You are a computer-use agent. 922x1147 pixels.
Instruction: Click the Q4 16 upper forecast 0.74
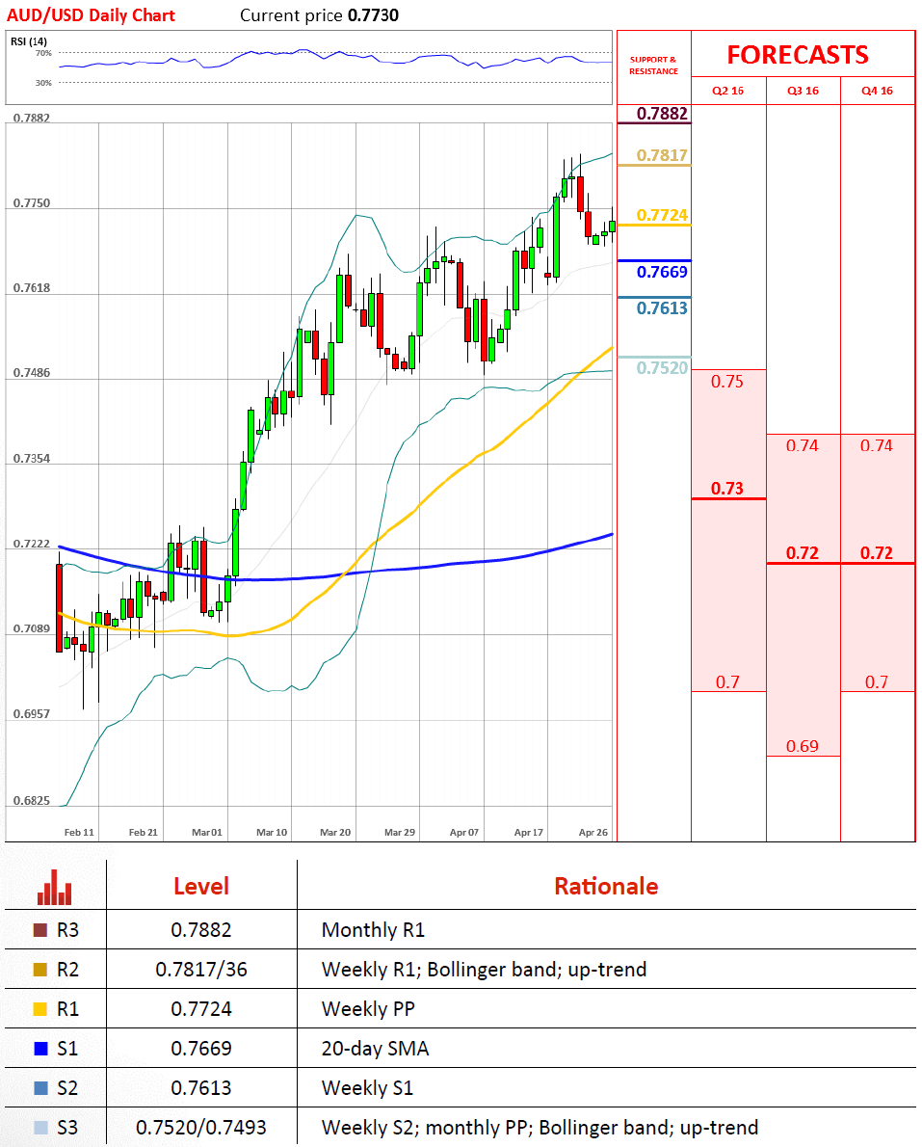(877, 445)
